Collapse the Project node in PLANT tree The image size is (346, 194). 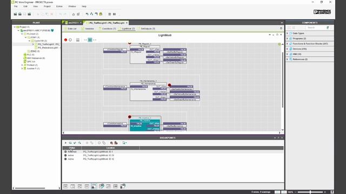tap(15, 27)
